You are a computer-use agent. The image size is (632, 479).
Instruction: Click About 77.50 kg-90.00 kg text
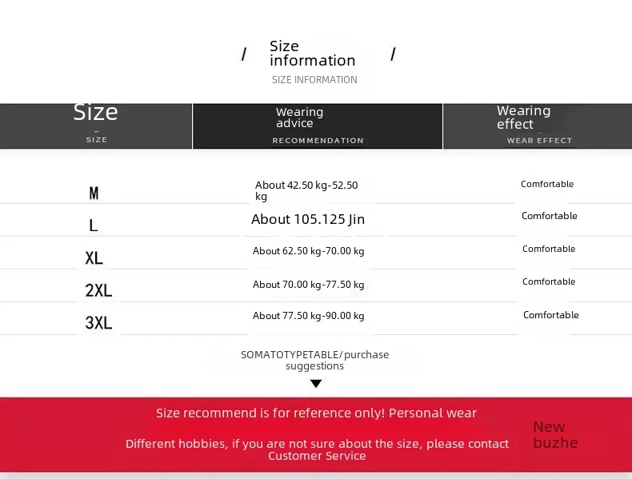click(x=308, y=316)
